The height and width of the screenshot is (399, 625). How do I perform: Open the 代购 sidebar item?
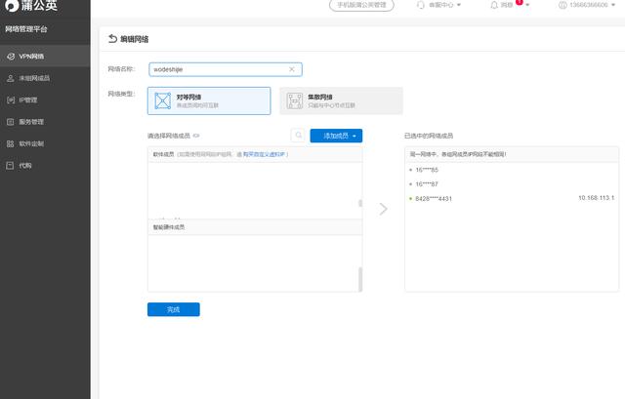point(45,166)
